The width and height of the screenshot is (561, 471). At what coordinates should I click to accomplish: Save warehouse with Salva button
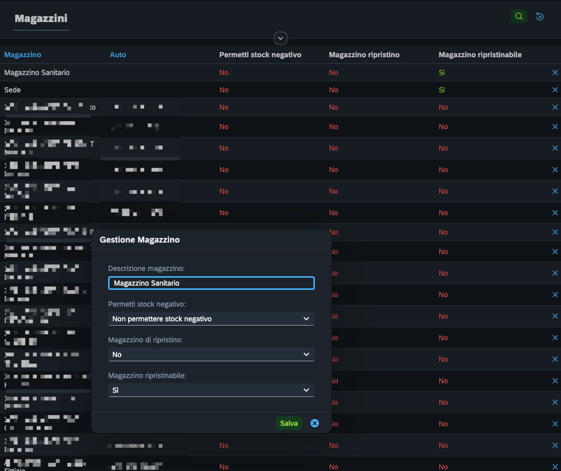289,423
